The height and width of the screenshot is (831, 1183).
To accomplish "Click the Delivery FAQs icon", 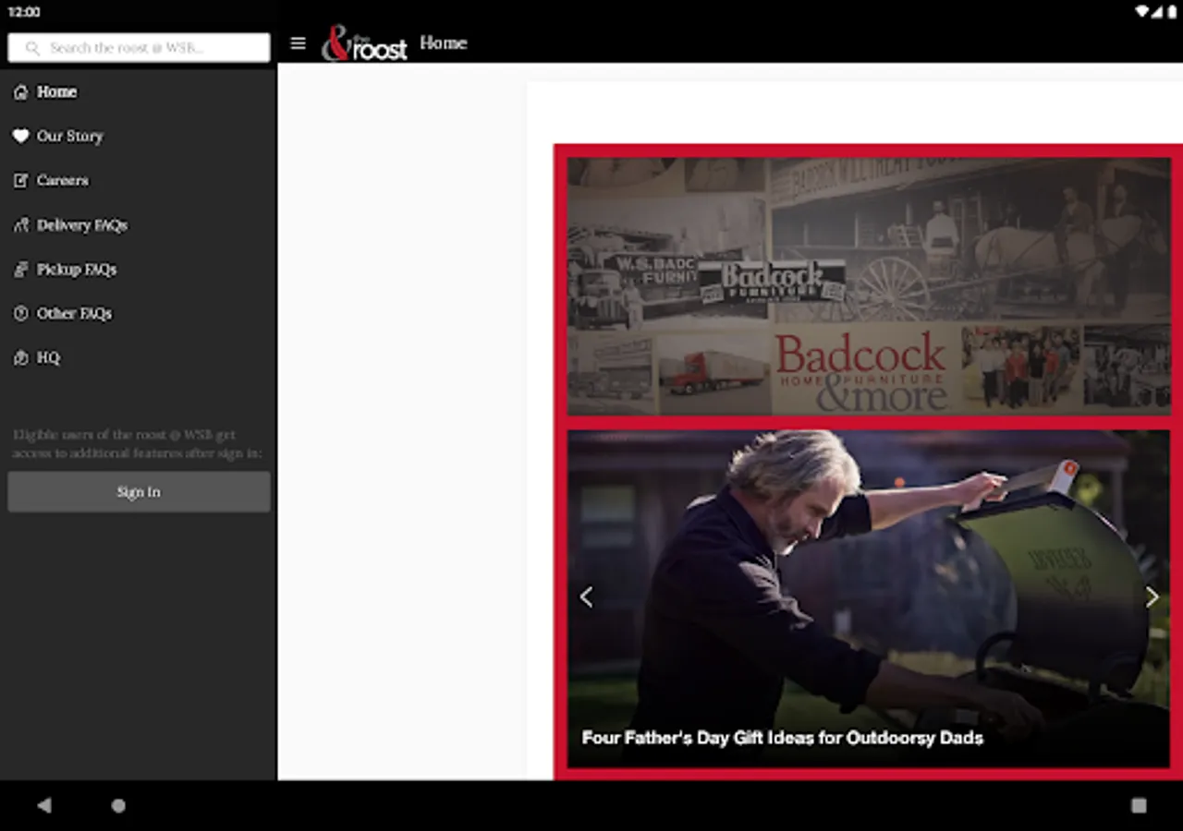I will tap(20, 225).
